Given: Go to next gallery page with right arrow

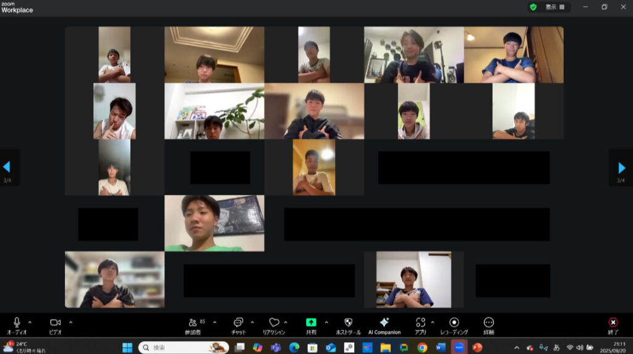Looking at the screenshot, I should (621, 167).
